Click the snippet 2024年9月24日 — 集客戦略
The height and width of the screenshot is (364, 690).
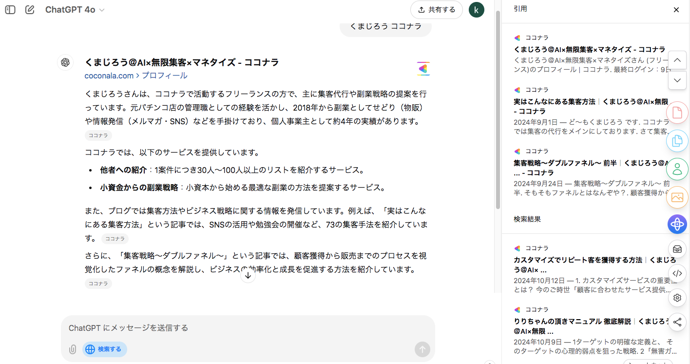592,188
